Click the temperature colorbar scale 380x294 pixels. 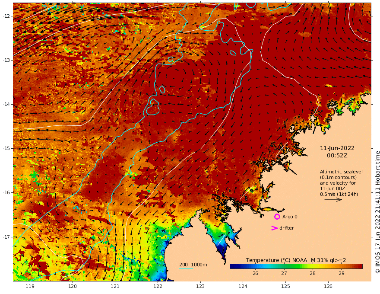pyautogui.click(x=296, y=266)
